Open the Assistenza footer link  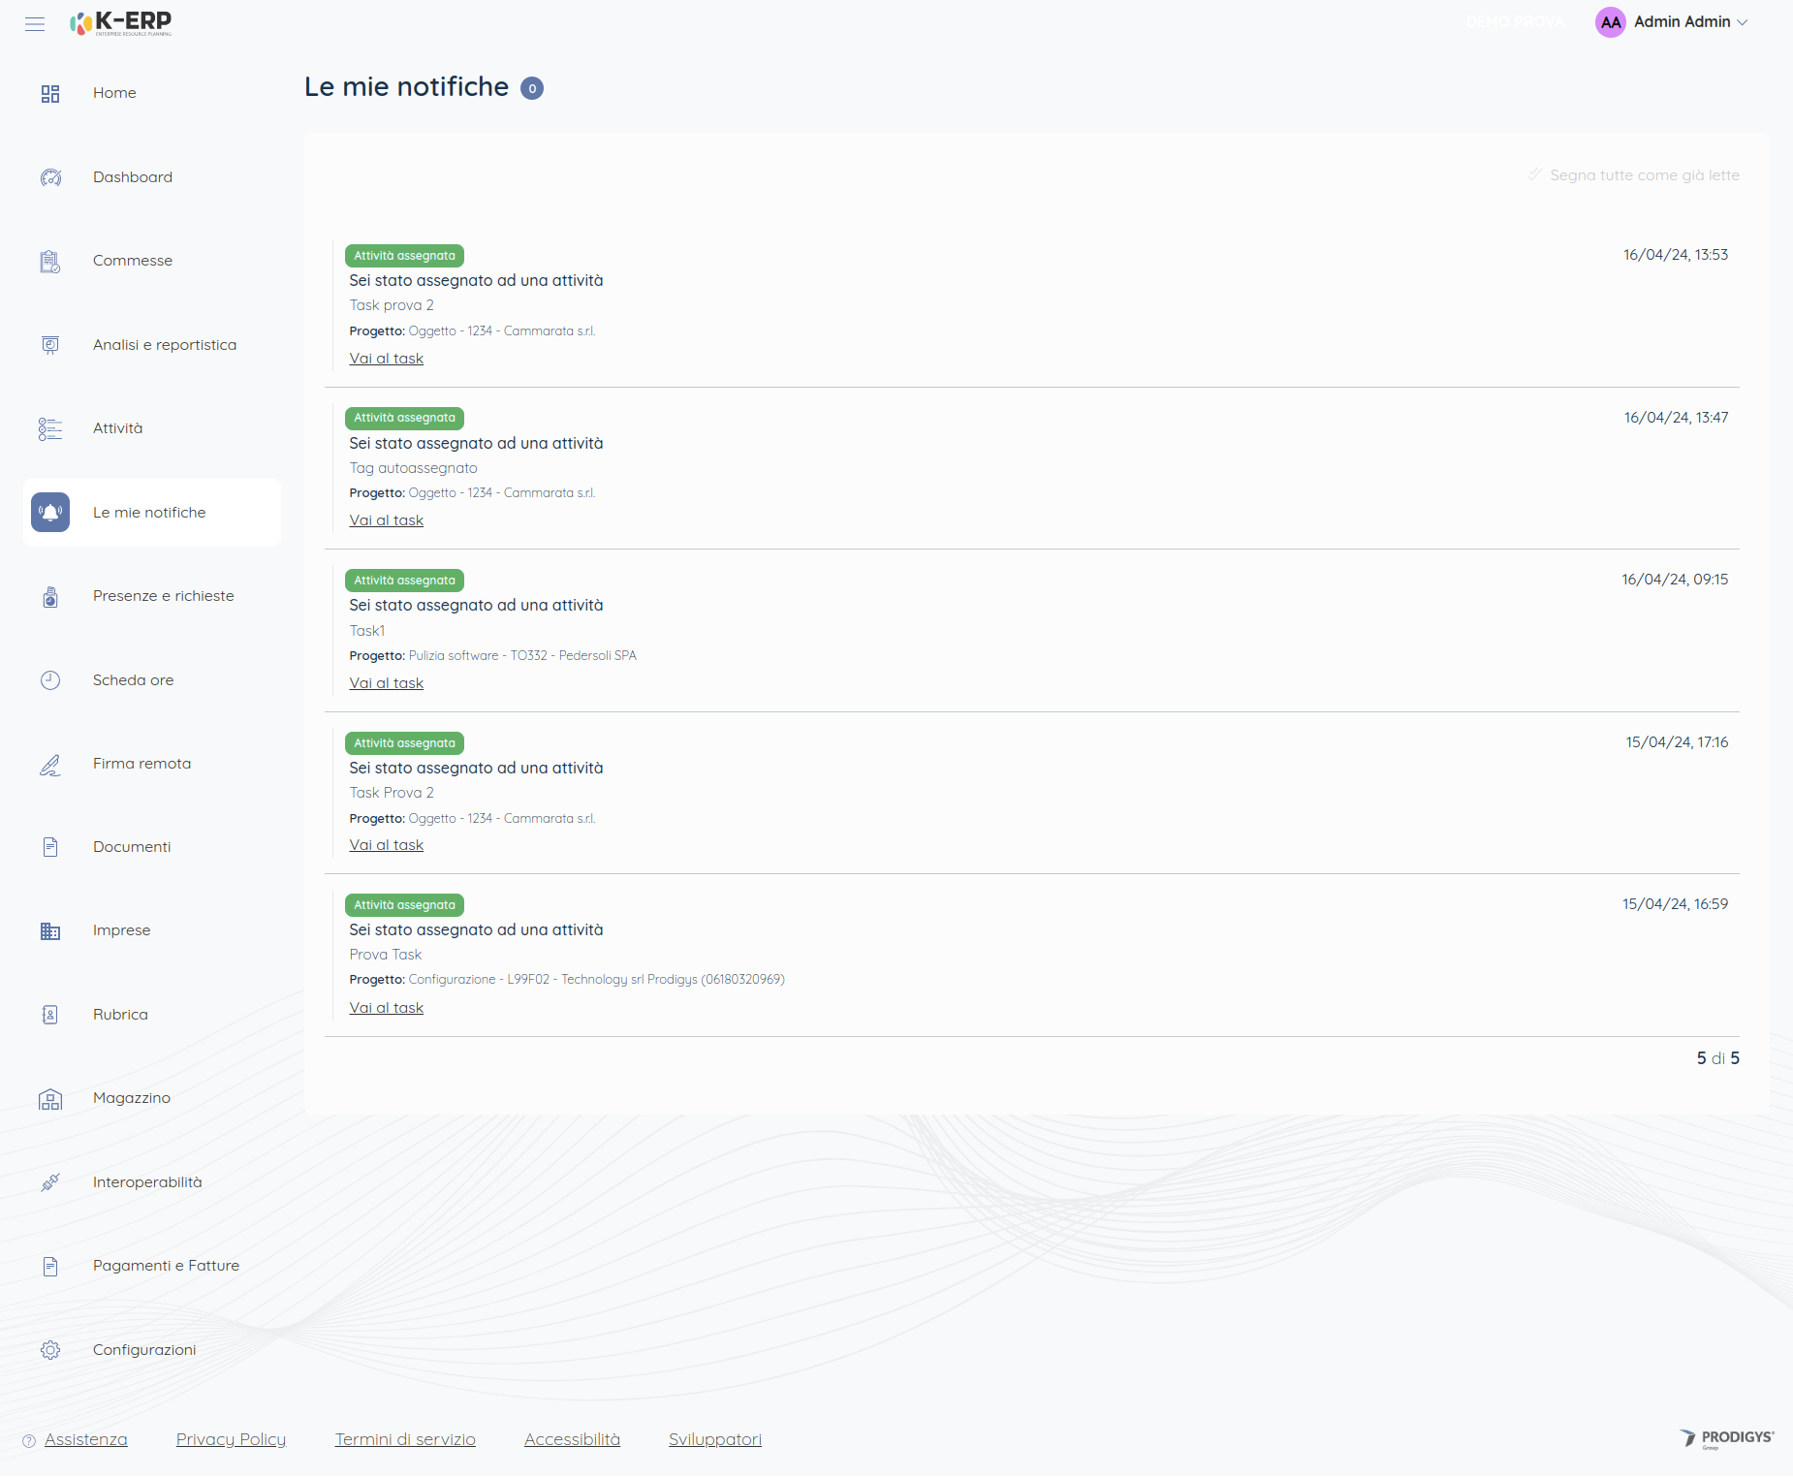click(85, 1439)
